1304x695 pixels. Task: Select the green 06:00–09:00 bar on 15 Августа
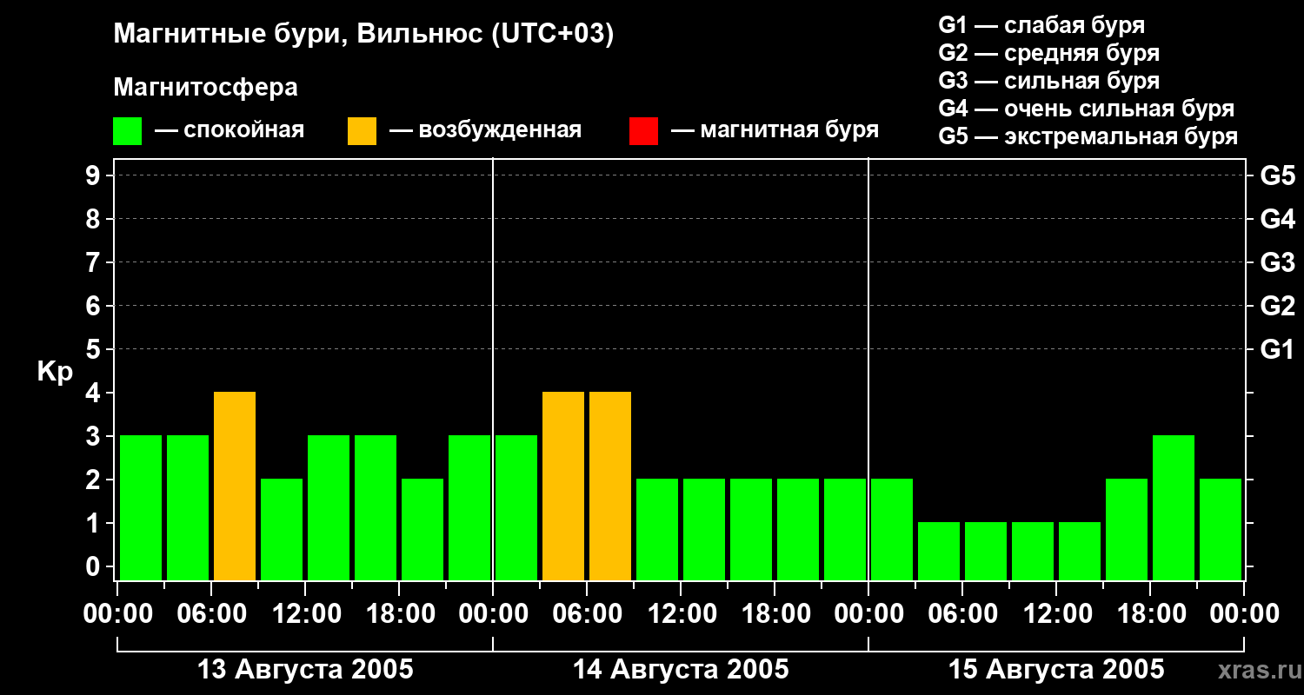[x=986, y=551]
